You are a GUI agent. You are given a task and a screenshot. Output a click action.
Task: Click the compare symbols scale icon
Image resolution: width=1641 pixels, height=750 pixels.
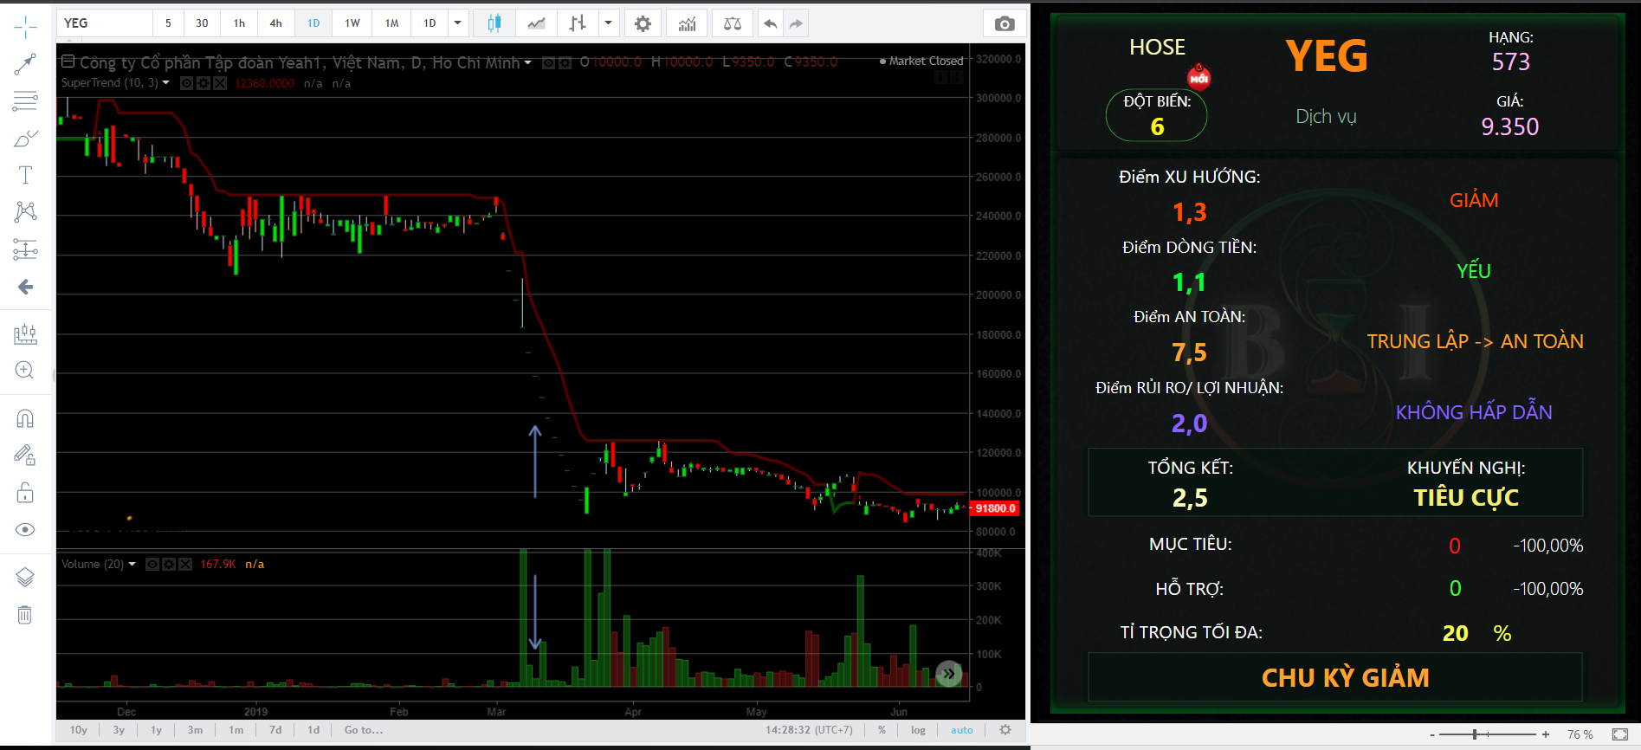pyautogui.click(x=732, y=23)
